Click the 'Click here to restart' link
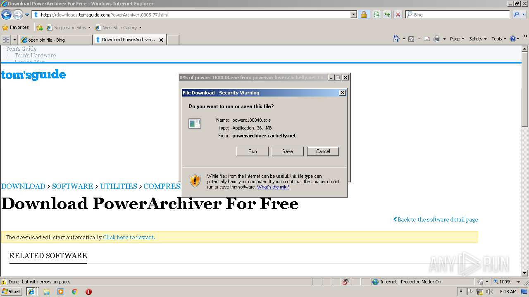The image size is (529, 297). (x=129, y=237)
